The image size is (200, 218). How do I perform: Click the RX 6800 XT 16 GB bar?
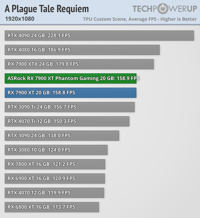tap(52, 207)
